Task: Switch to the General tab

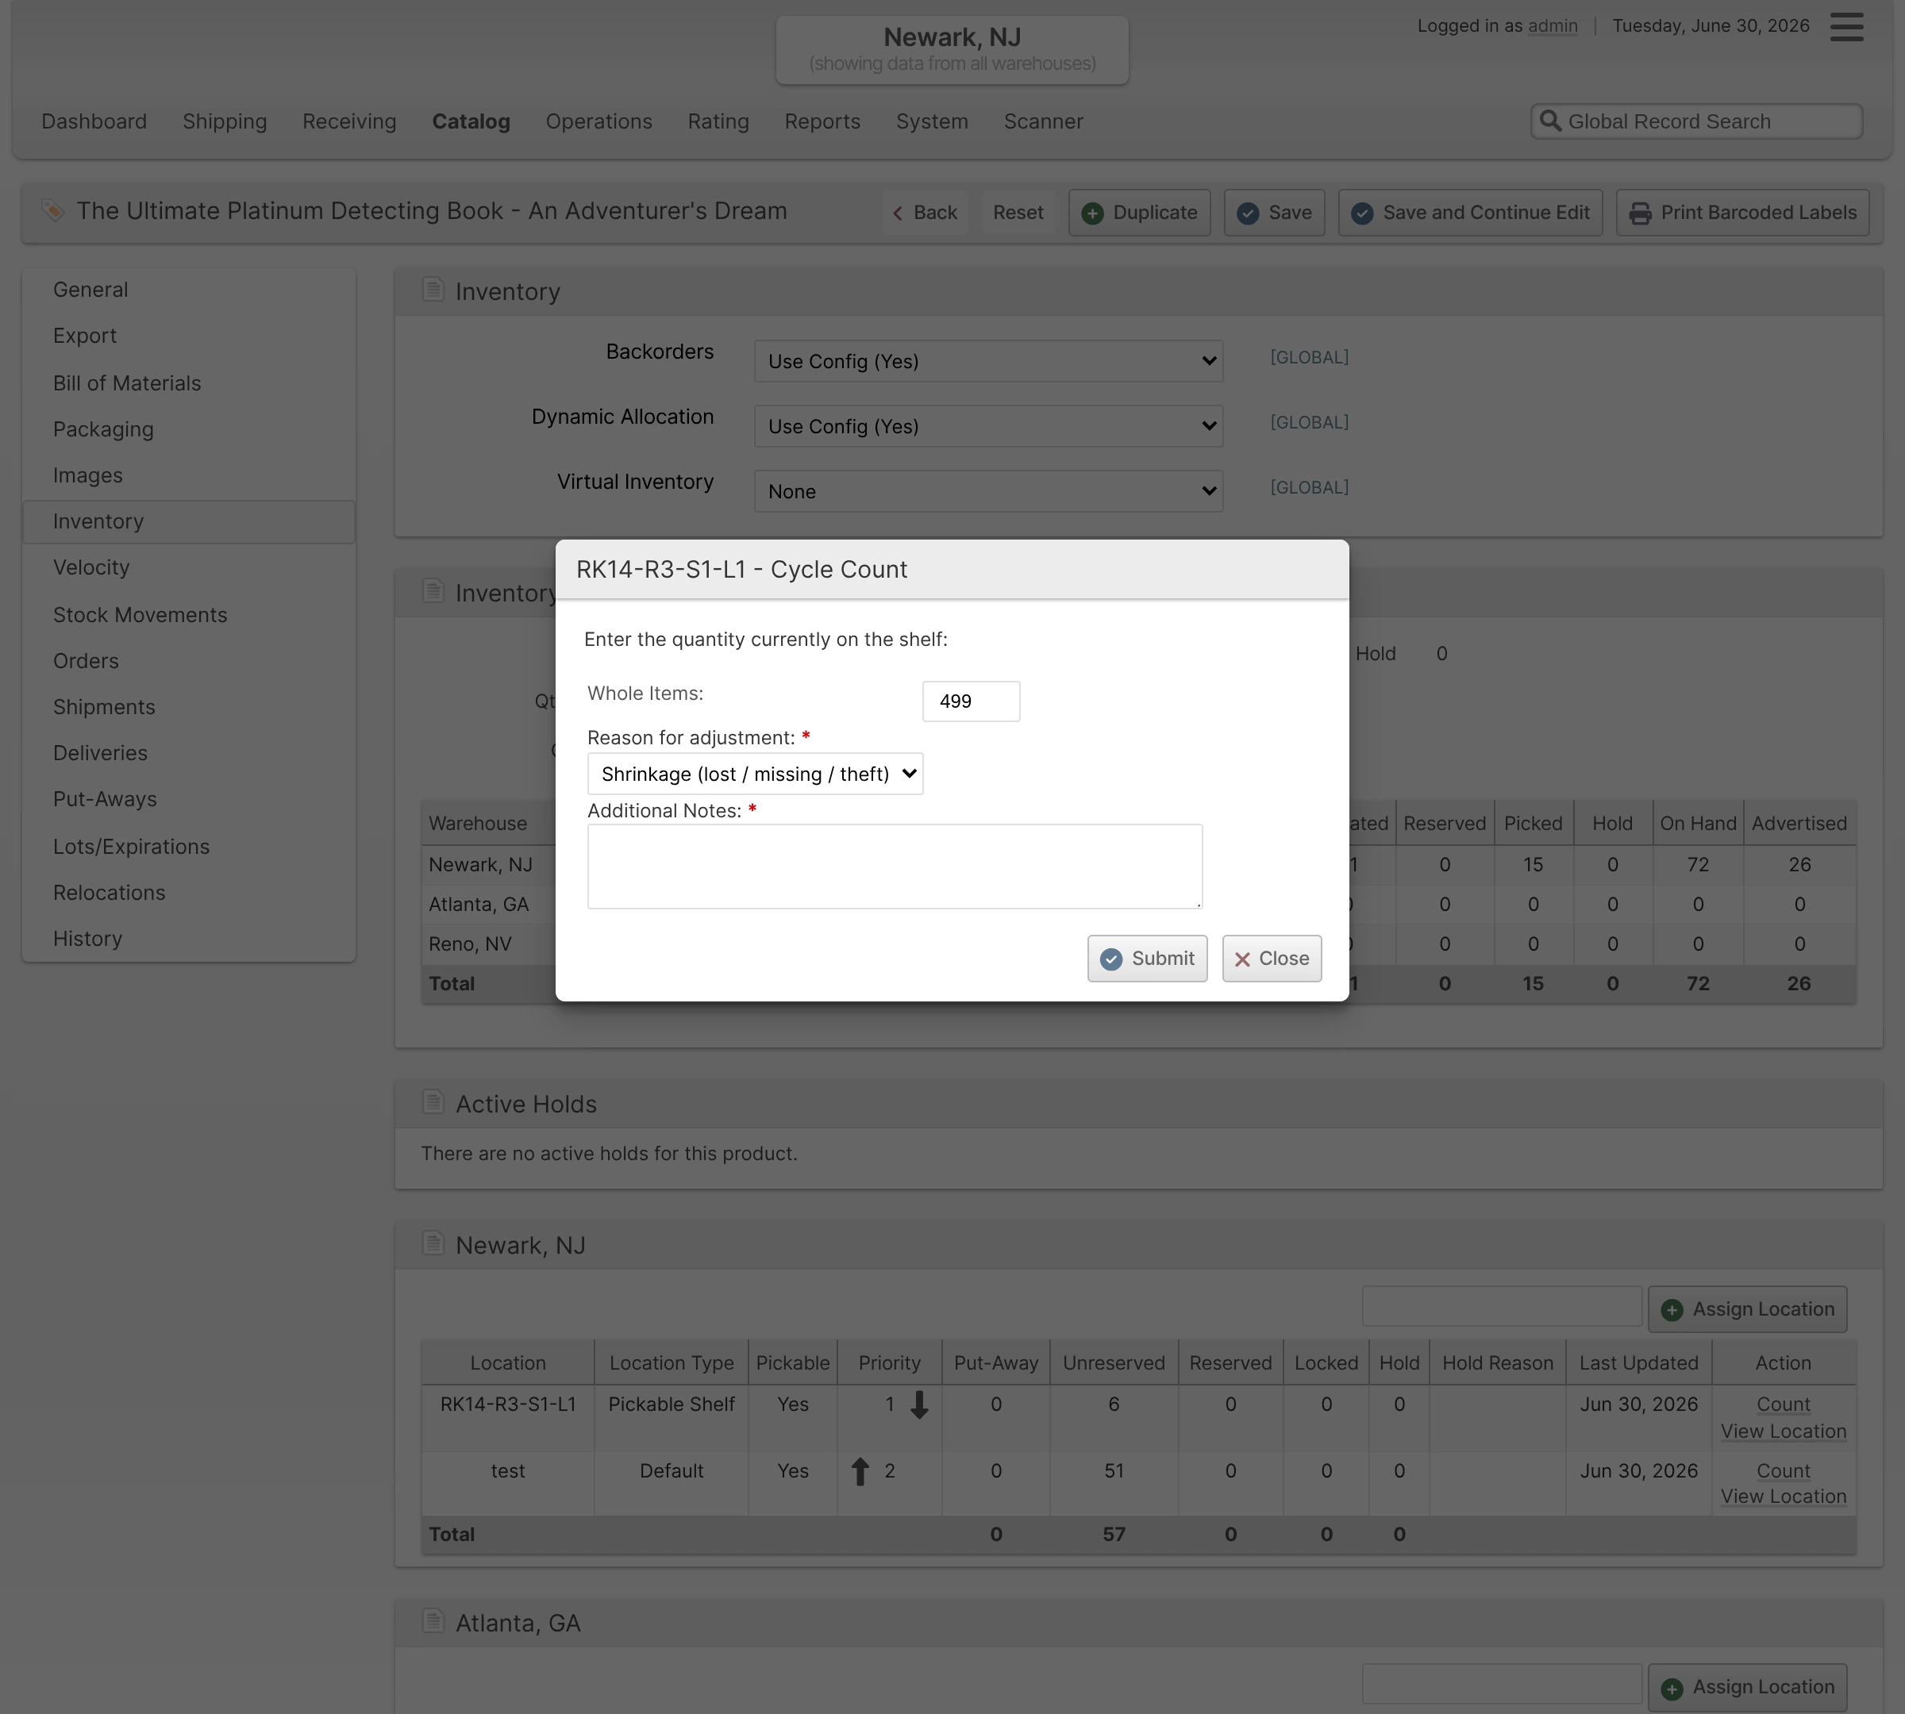Action: tap(188, 289)
